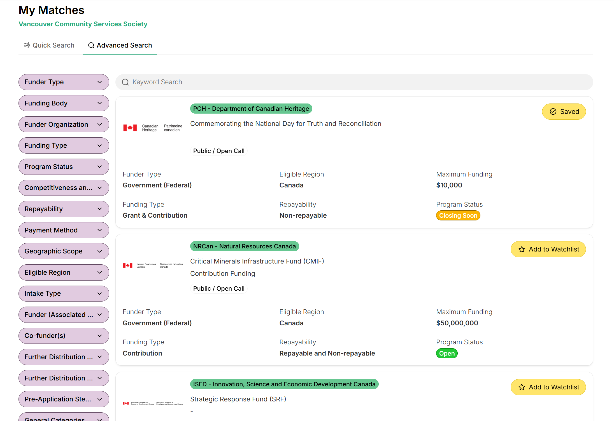The height and width of the screenshot is (421, 614).
Task: Click the star icon for CMIF watchlist
Action: click(x=522, y=249)
